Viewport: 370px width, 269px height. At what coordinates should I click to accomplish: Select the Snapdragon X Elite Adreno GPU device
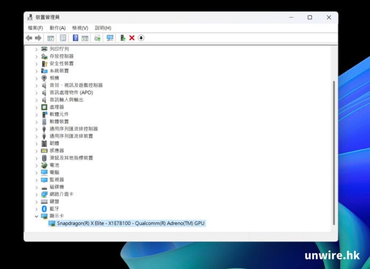(131, 224)
